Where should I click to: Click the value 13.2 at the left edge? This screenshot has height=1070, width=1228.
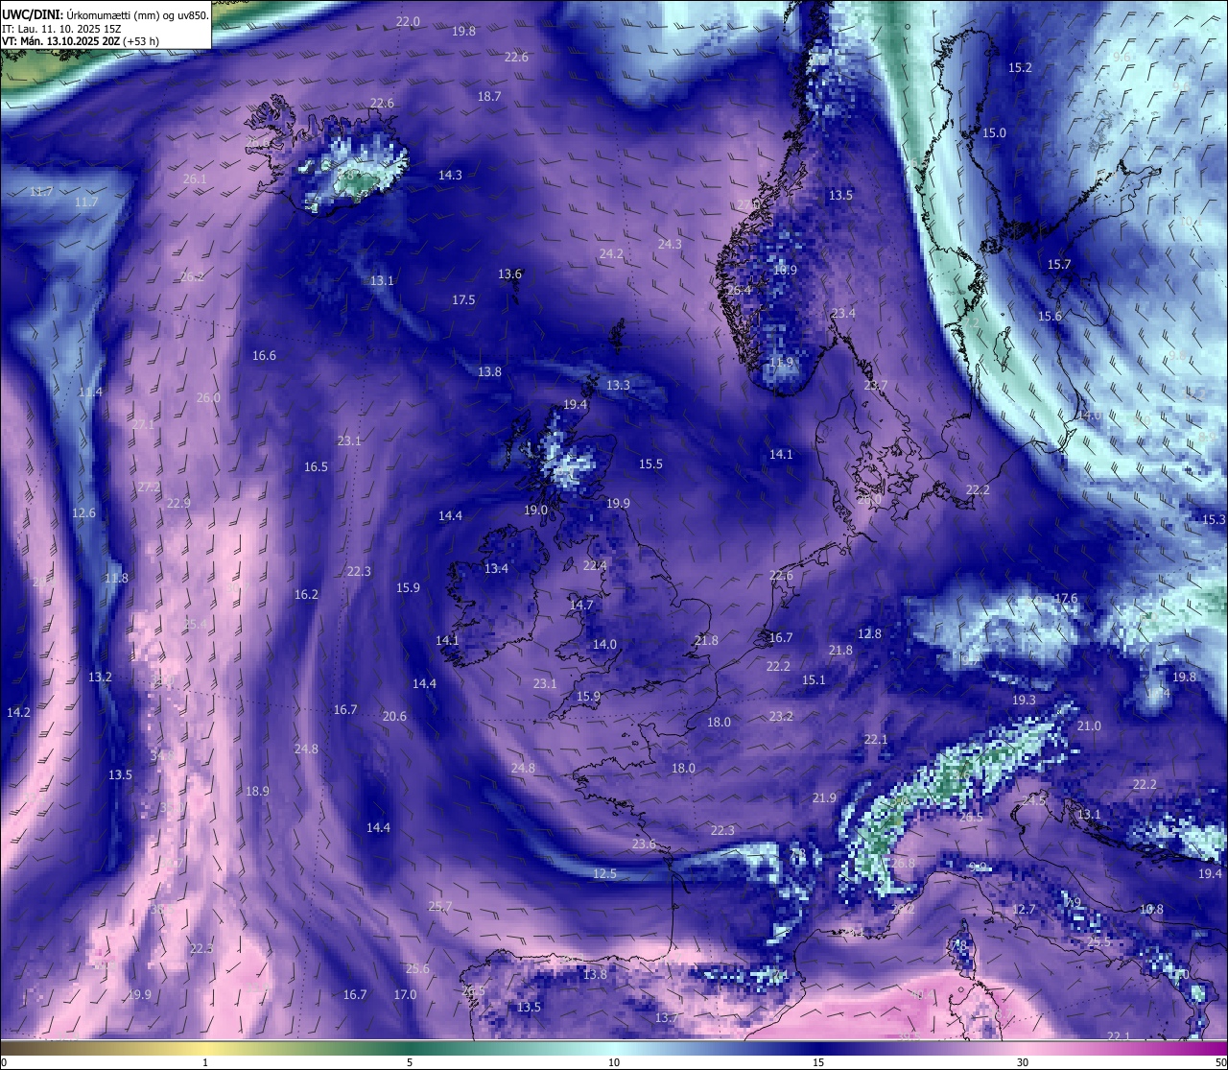pyautogui.click(x=100, y=677)
